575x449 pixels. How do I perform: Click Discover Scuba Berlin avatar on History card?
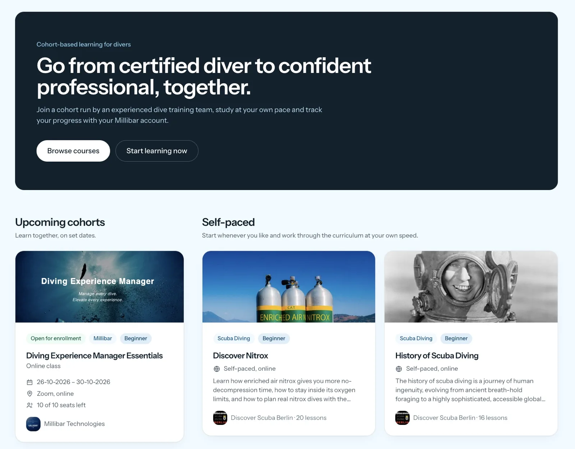click(402, 418)
